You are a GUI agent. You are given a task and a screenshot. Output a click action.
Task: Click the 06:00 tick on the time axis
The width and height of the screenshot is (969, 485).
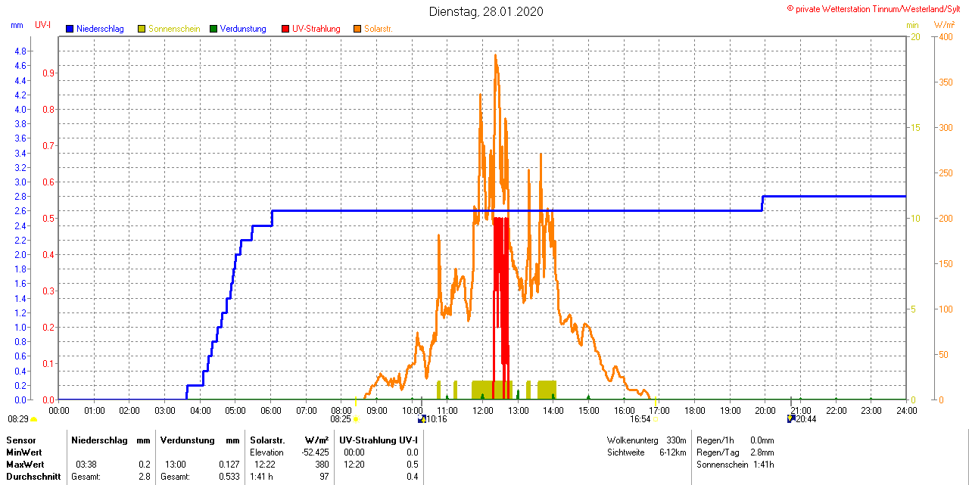click(270, 410)
